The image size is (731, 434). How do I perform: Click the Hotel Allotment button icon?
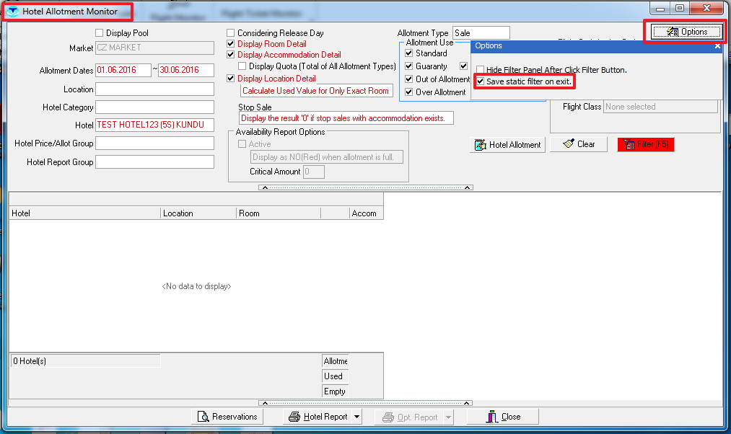pos(481,145)
